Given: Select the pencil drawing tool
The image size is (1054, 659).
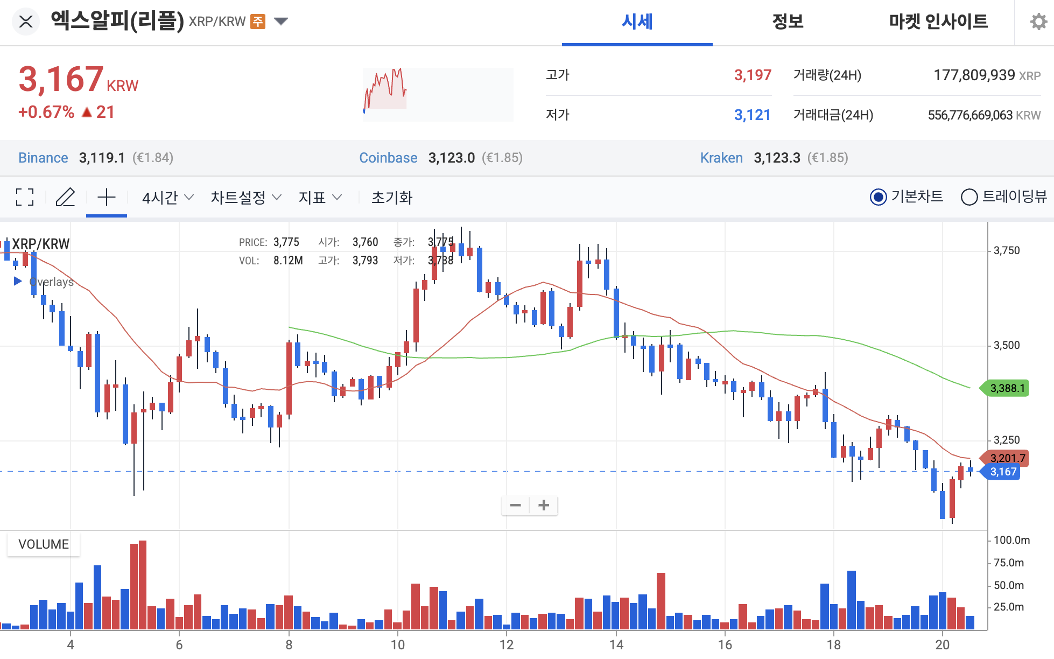Looking at the screenshot, I should point(65,198).
